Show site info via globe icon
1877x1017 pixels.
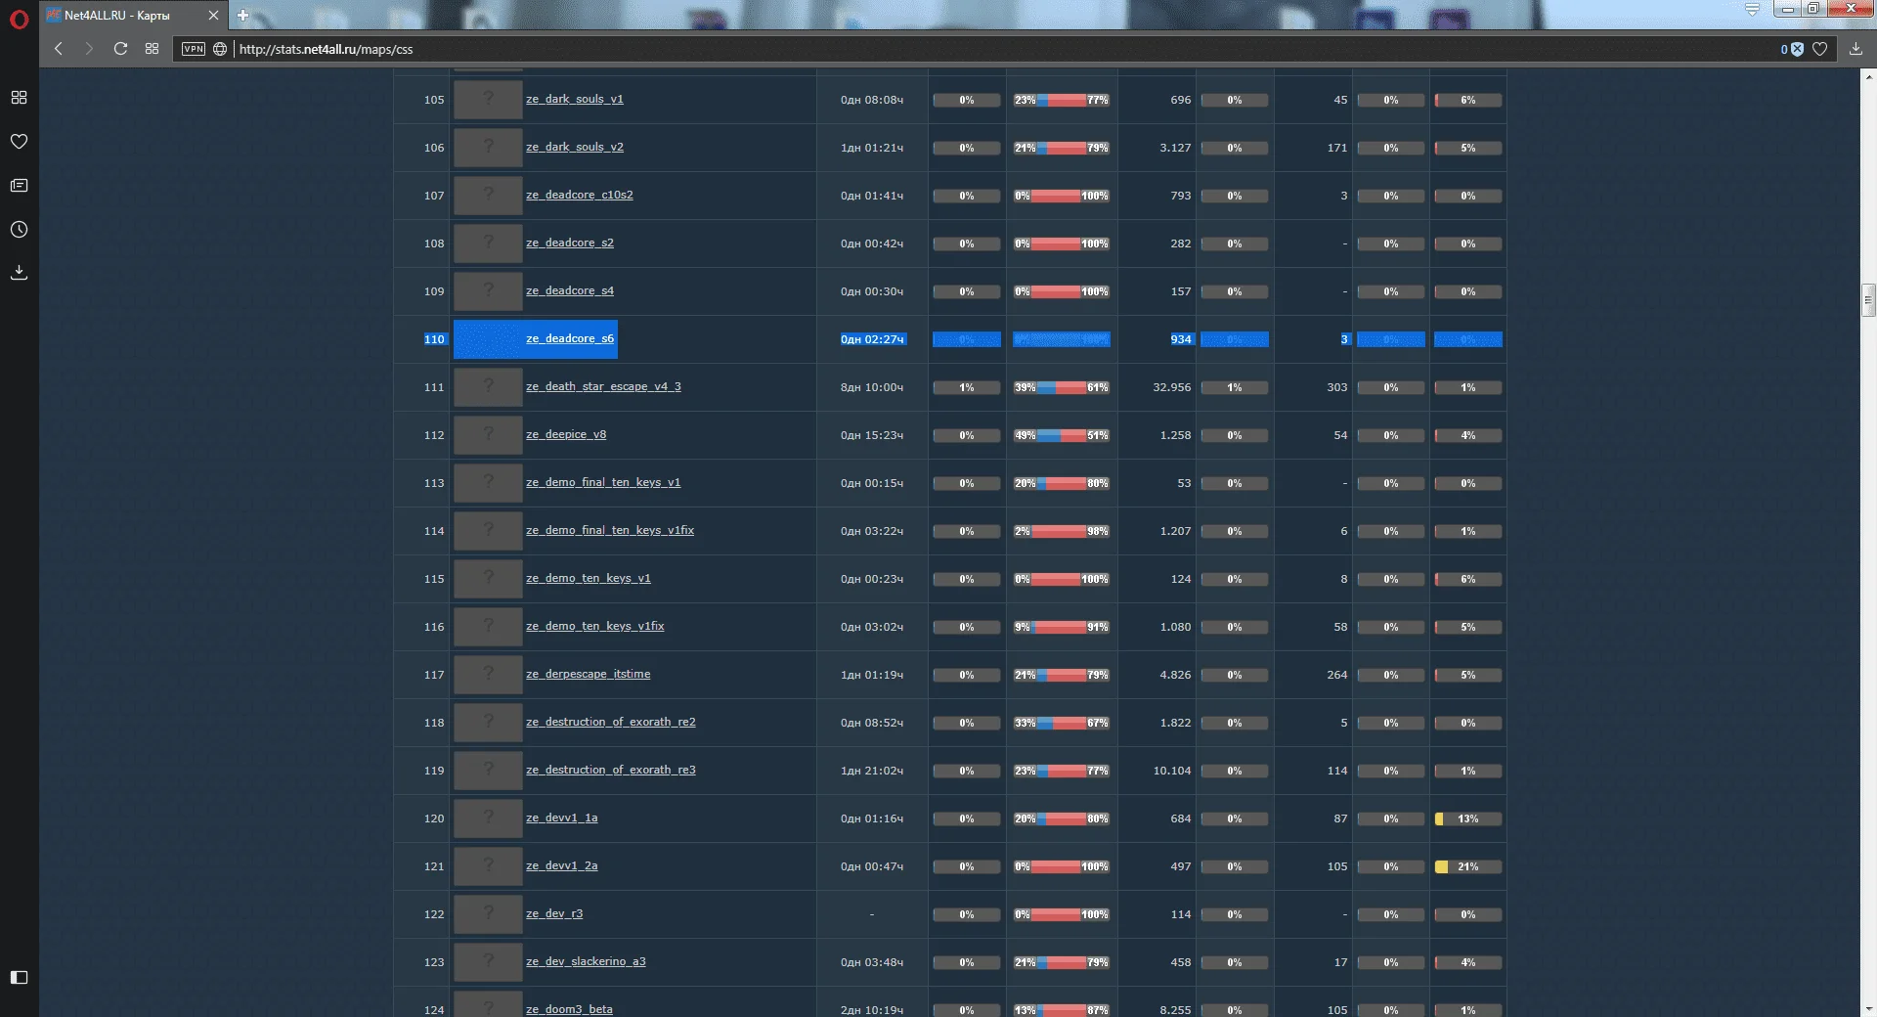pyautogui.click(x=220, y=49)
